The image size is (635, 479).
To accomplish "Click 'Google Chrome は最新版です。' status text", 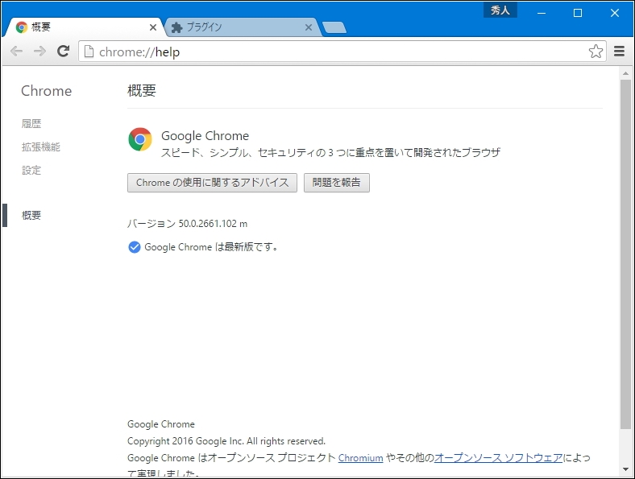I will [211, 247].
